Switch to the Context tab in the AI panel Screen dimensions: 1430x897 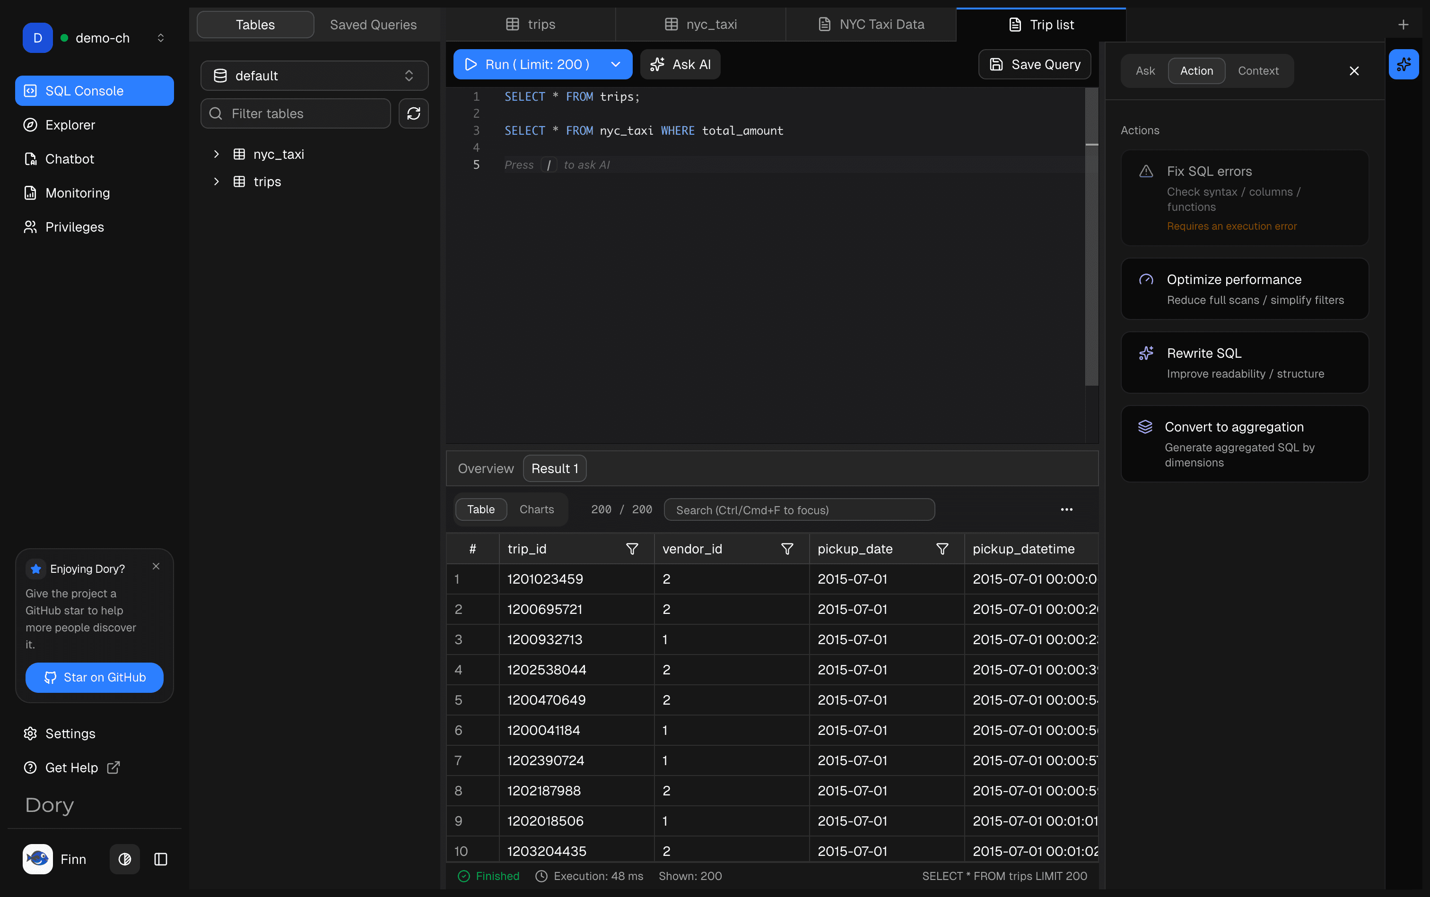[x=1258, y=70]
